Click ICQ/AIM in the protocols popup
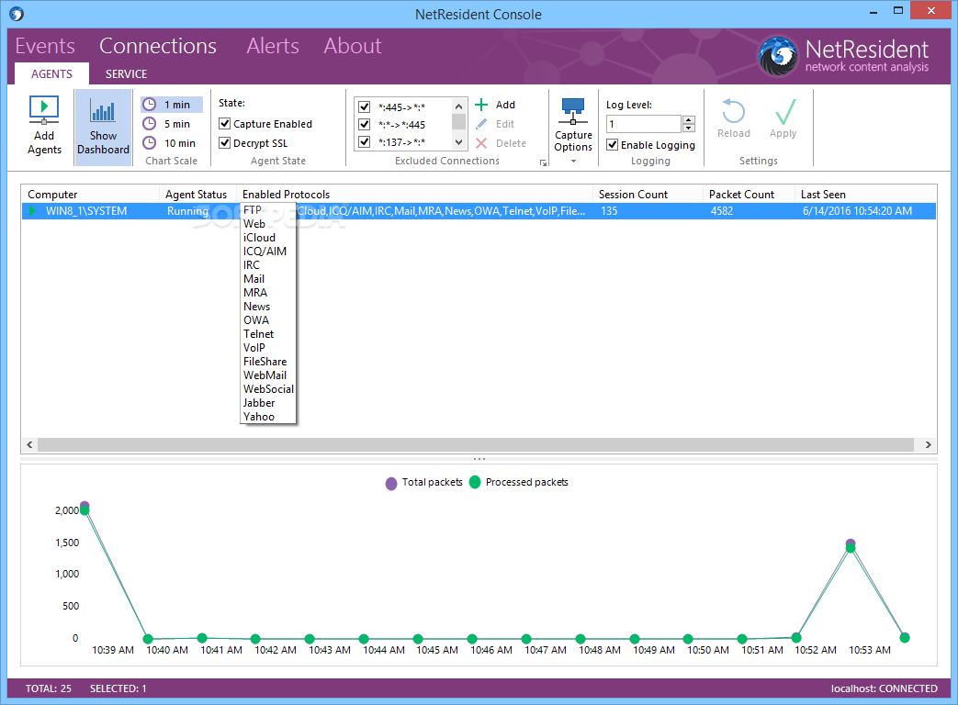The image size is (958, 705). [x=265, y=252]
